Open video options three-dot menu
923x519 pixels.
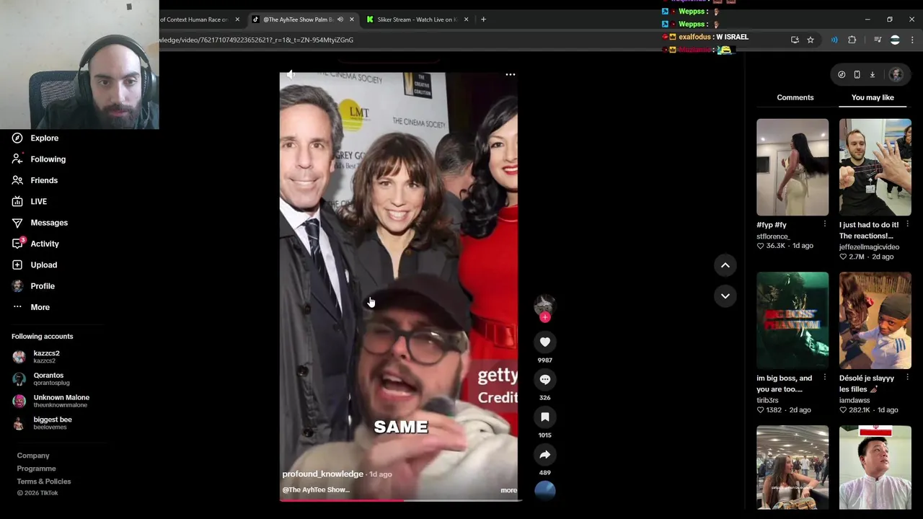(510, 75)
